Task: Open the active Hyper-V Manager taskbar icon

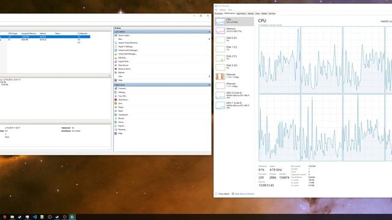Action: coord(72,217)
